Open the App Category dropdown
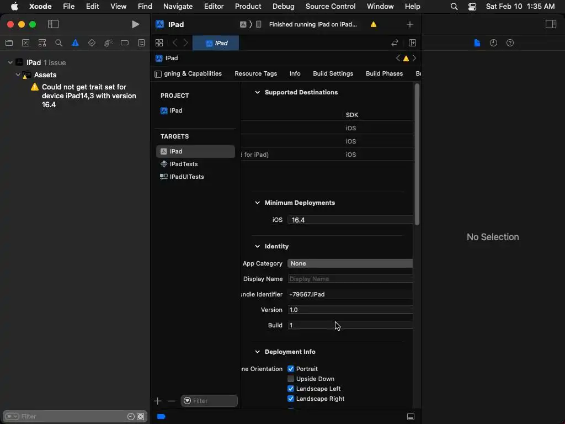The image size is (565, 424). [350, 263]
